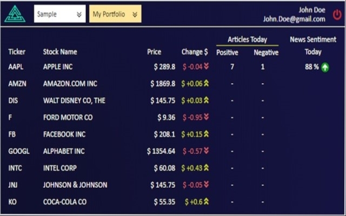The width and height of the screenshot is (346, 216).
Task: Click the Negative column header
Action: pos(266,52)
